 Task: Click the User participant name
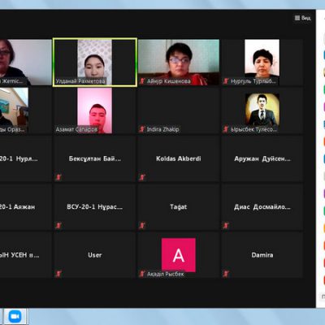(95, 255)
